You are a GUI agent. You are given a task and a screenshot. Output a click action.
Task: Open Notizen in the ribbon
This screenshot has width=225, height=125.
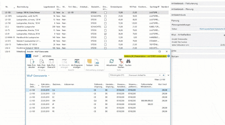pos(89,62)
